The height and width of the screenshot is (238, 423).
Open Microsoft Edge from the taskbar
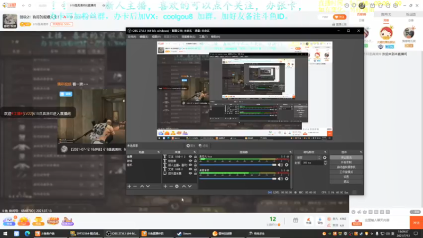pos(27,234)
